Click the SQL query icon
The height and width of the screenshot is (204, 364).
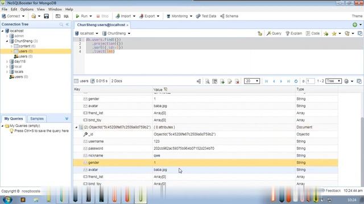coord(66,16)
